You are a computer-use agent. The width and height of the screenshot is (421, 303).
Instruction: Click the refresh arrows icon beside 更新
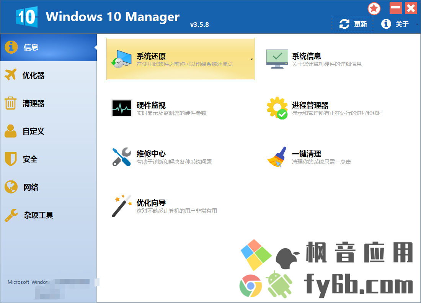point(344,24)
